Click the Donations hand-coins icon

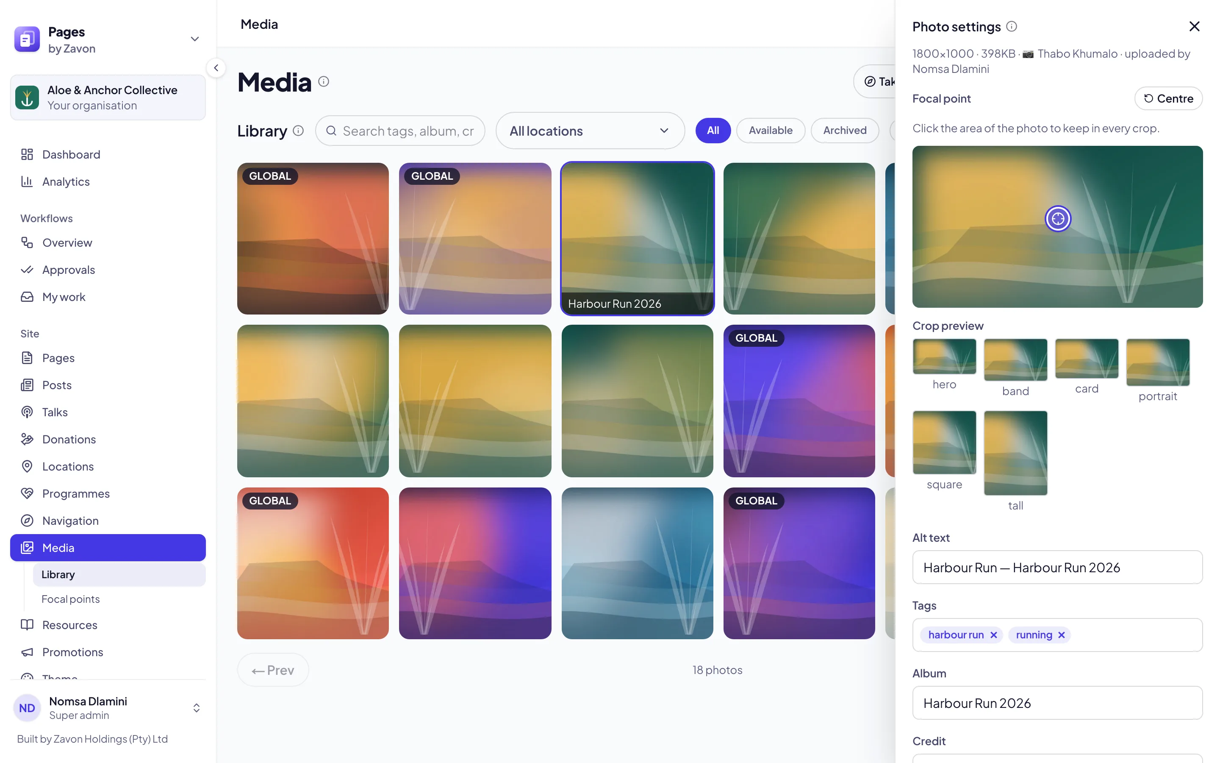pos(27,439)
